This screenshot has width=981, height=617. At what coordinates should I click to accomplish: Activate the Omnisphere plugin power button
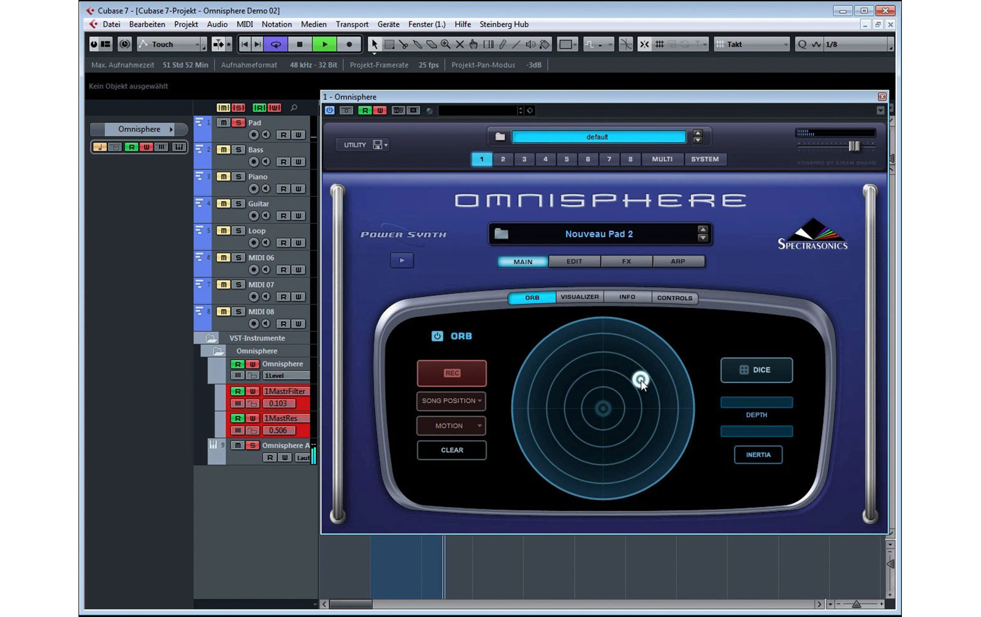pos(330,110)
